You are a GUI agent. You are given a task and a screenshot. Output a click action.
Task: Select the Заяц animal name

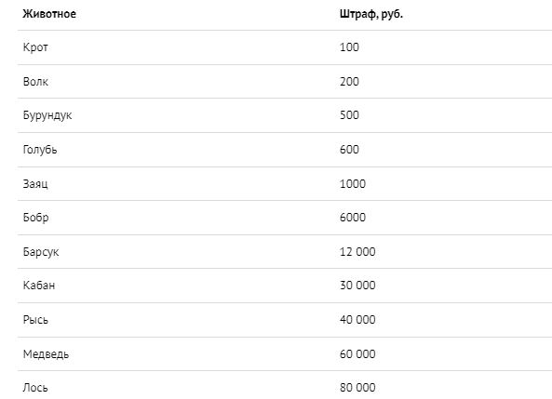[35, 184]
